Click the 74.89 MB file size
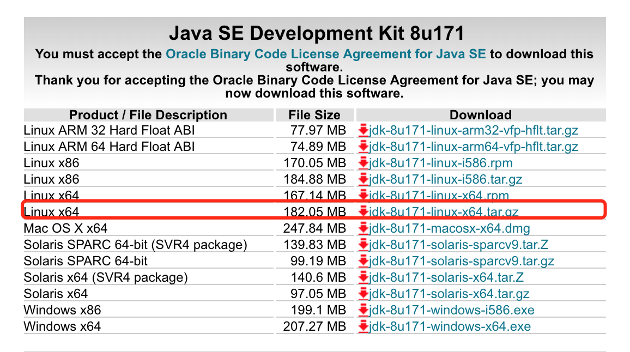 318,147
